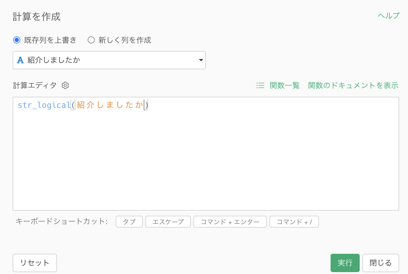408x274 pixels.
Task: Click the function list icon
Action: click(x=260, y=85)
